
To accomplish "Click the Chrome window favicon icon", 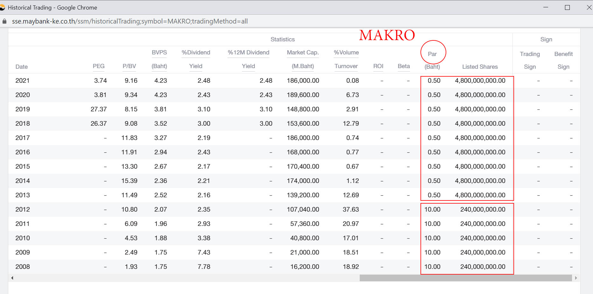I will pos(3,7).
